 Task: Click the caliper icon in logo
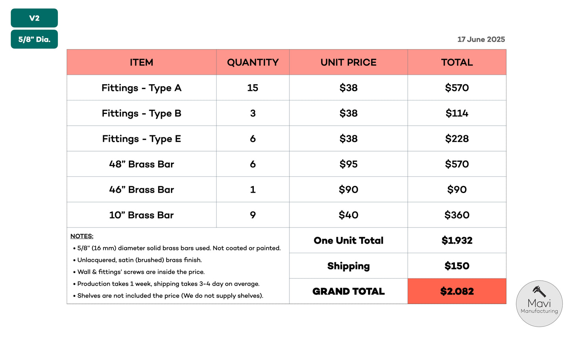pyautogui.click(x=539, y=291)
